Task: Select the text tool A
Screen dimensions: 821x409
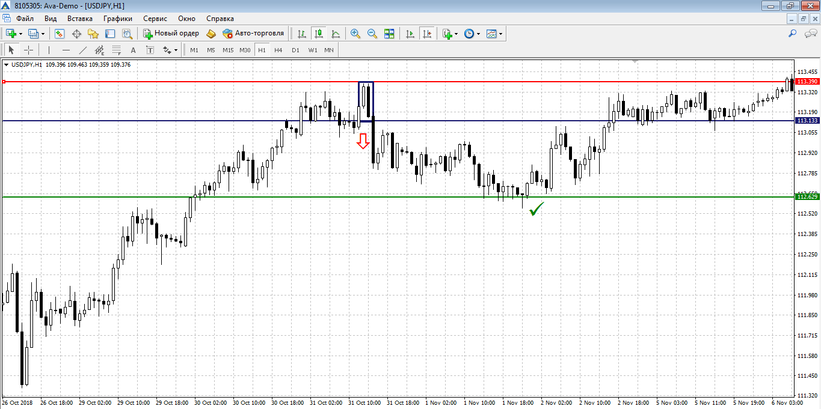Action: pos(134,50)
